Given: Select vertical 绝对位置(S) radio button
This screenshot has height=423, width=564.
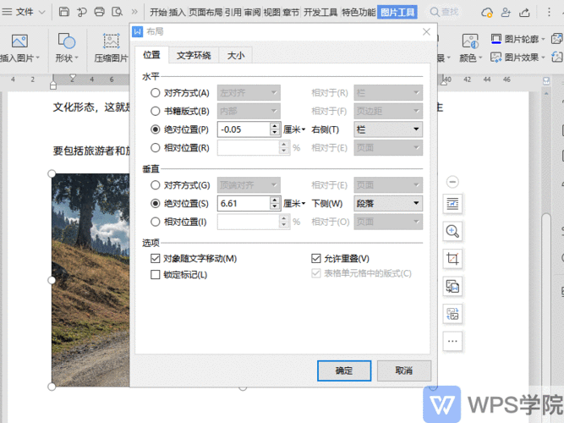Looking at the screenshot, I should [x=155, y=204].
